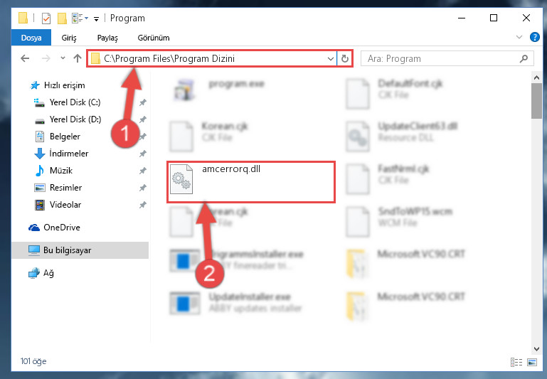Open Yerel Disk (D:)

75,119
